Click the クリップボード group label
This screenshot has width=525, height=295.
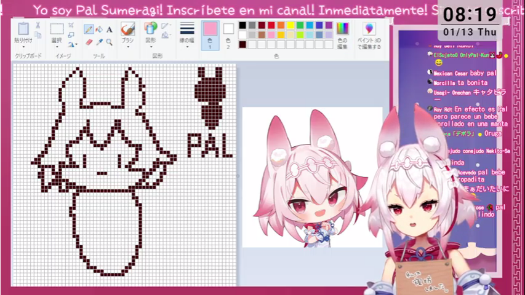point(28,56)
